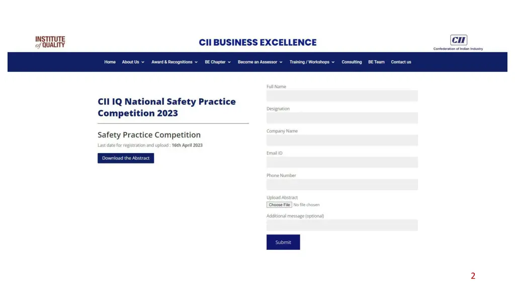Select Contact us in the navigation bar
The height and width of the screenshot is (289, 515).
point(401,62)
